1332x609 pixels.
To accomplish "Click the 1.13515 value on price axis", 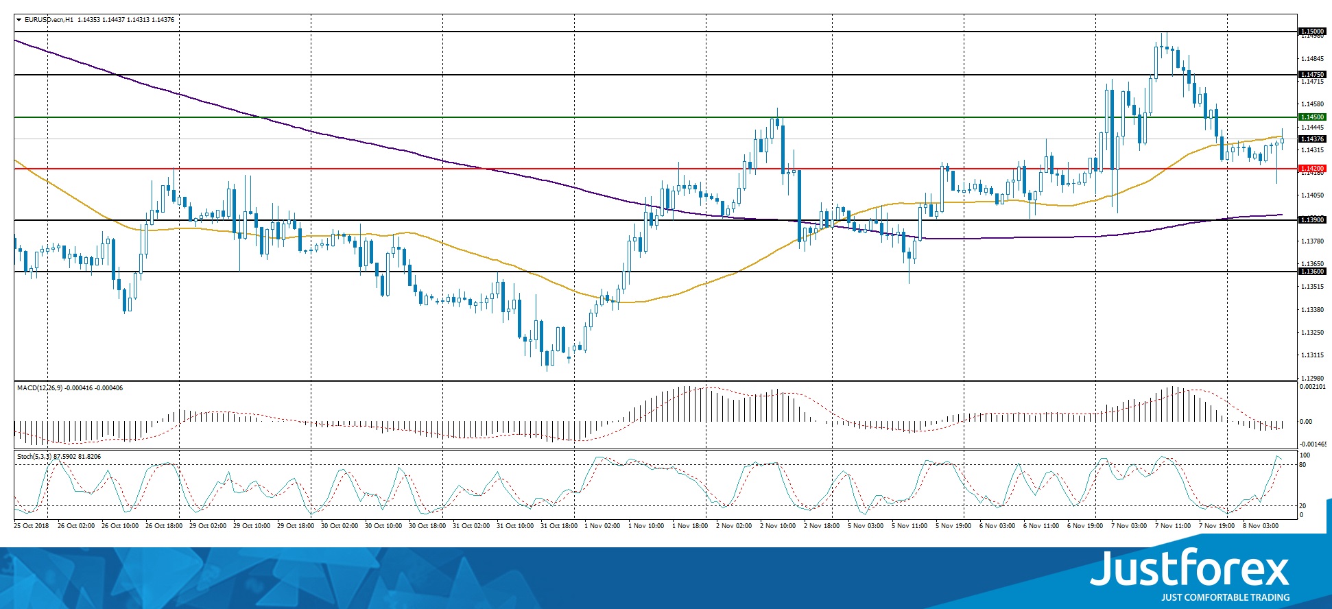I will coord(1312,287).
